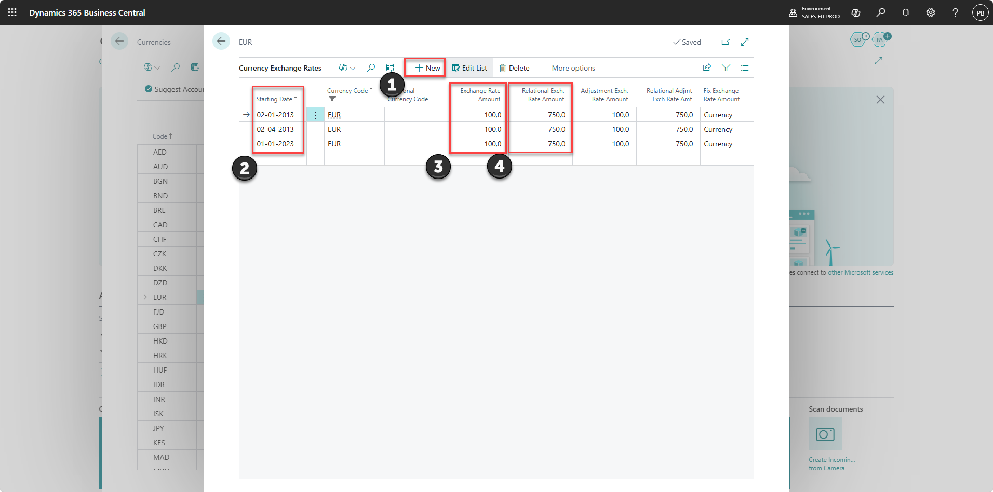
Task: Click the environment information icon
Action: coord(793,12)
